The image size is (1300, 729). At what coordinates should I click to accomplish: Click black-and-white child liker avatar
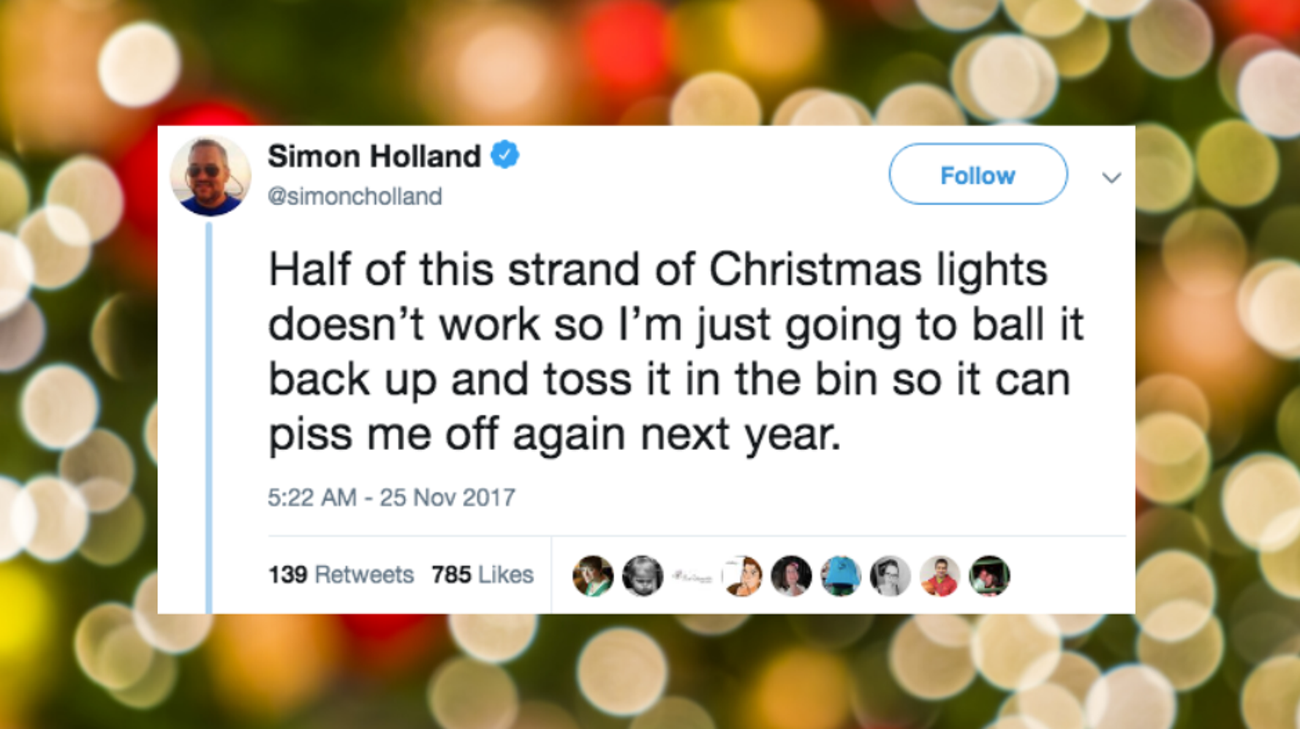642,575
